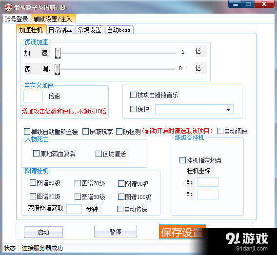Image resolution: width=277 pixels, height=255 pixels.
Task: Close the assistant window
Action: pos(264,4)
